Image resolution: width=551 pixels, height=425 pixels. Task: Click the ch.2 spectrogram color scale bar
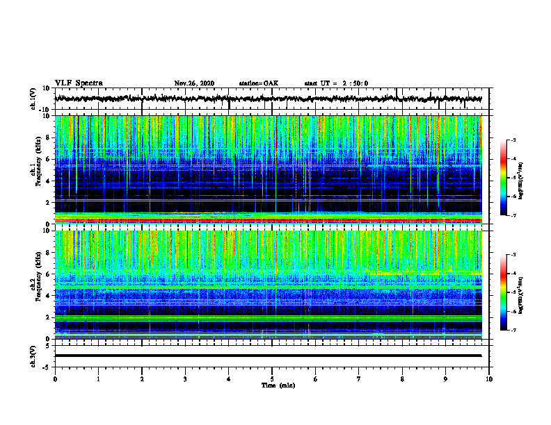[504, 292]
